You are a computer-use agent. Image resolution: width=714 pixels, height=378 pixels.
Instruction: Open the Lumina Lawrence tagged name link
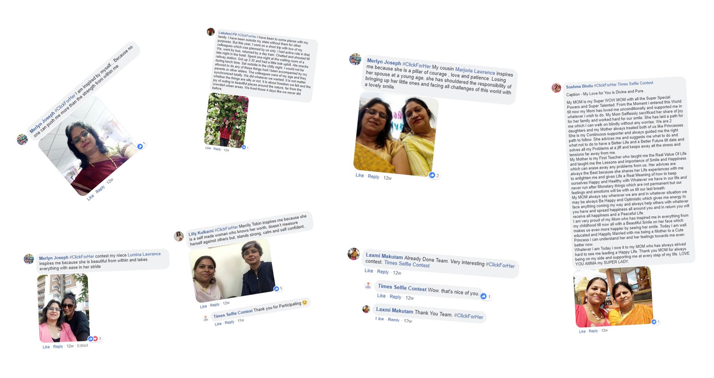click(144, 254)
